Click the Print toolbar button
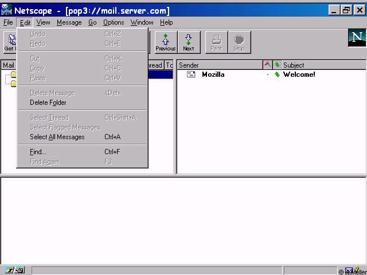367x275 pixels. [x=216, y=42]
